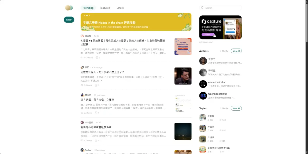Click the avatar of author 译师姐
This screenshot has width=308, height=154.
click(203, 72)
